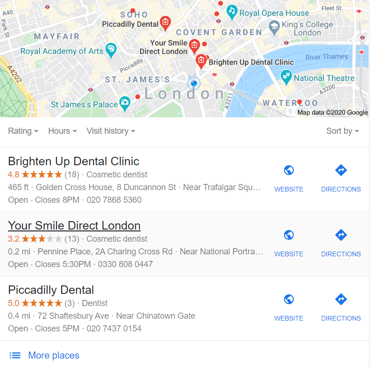Click the blue current location dot
The width and height of the screenshot is (370, 368).
[194, 83]
